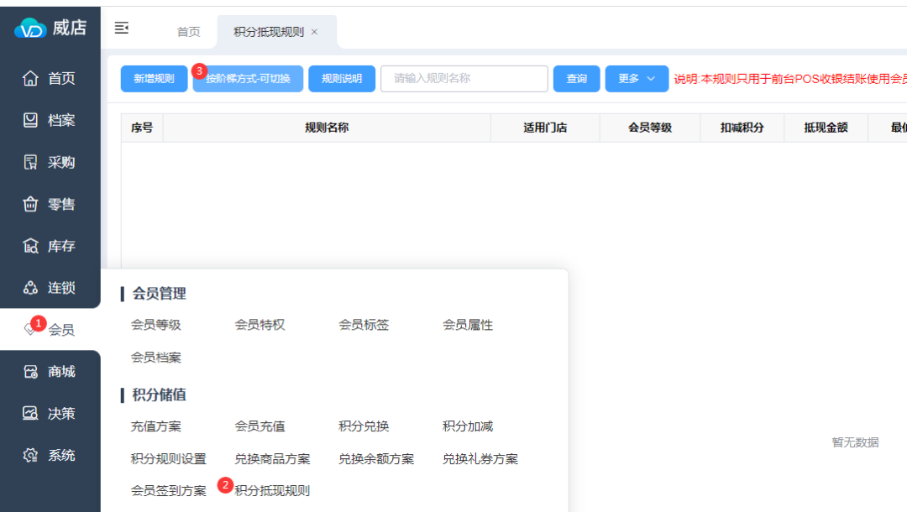Click the 新增规则 button
The height and width of the screenshot is (512, 907).
pyautogui.click(x=154, y=79)
